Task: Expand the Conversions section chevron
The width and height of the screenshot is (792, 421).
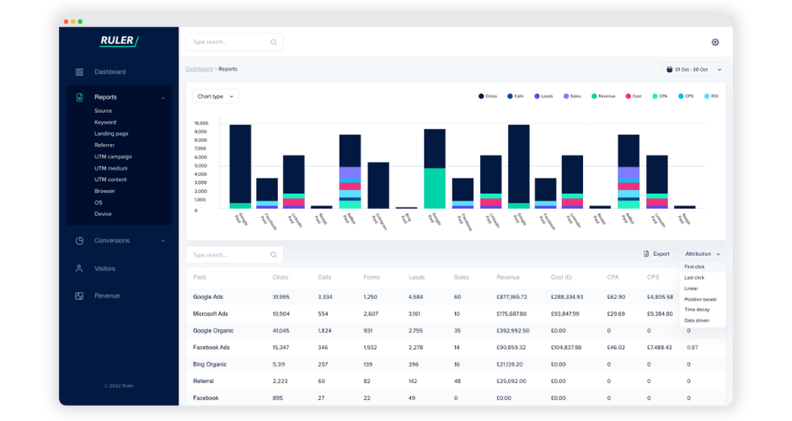Action: pyautogui.click(x=163, y=241)
